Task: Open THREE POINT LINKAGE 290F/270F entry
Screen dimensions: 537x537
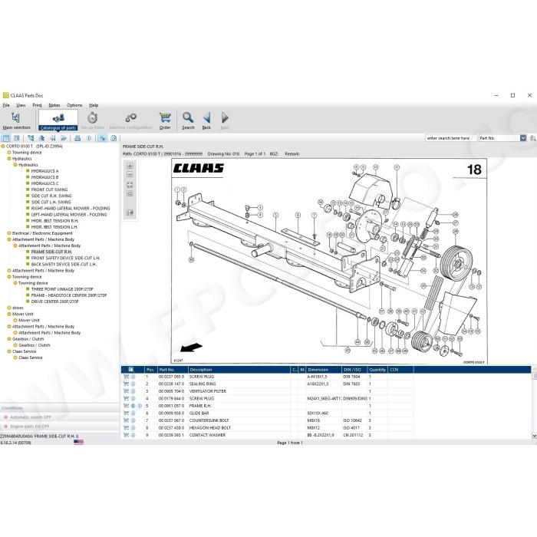Action: point(62,289)
